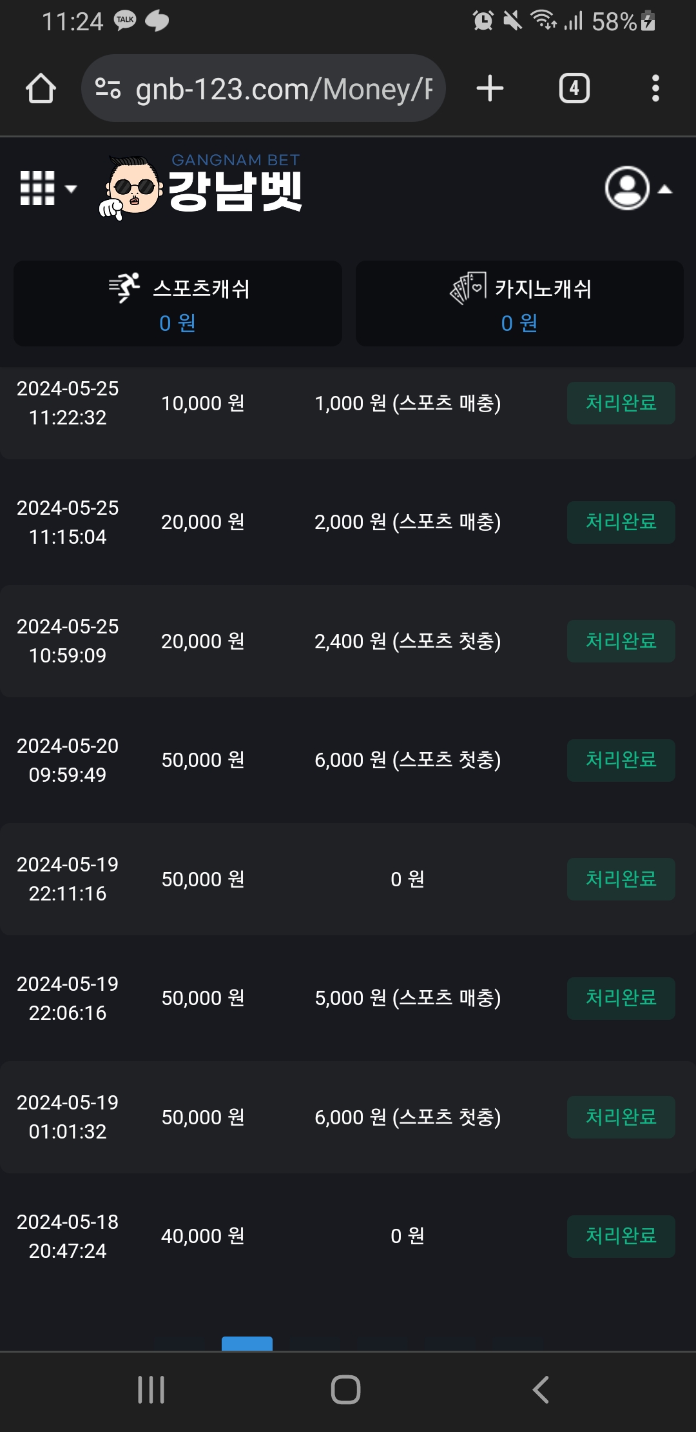Image resolution: width=696 pixels, height=1432 pixels.
Task: Tap the Android recent apps button
Action: pos(151,1389)
